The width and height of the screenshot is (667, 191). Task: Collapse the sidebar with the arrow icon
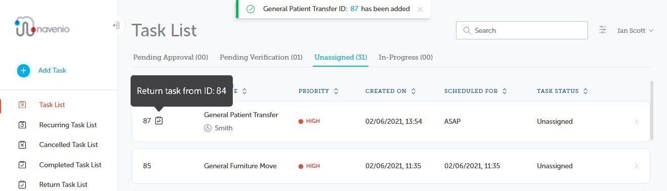[x=116, y=25]
